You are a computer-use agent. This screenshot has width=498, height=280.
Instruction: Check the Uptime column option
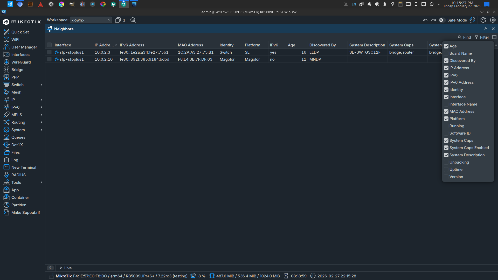coord(446,170)
